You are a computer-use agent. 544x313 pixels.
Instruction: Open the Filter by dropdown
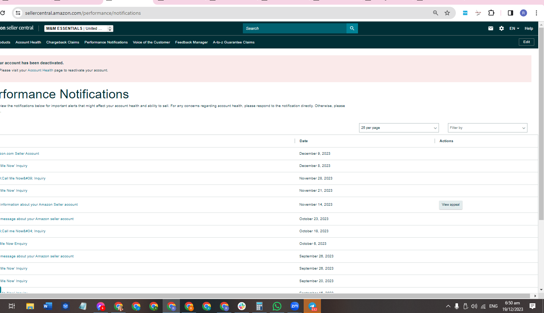pyautogui.click(x=488, y=128)
